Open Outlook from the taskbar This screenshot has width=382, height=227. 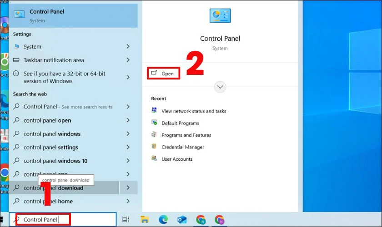tap(182, 219)
